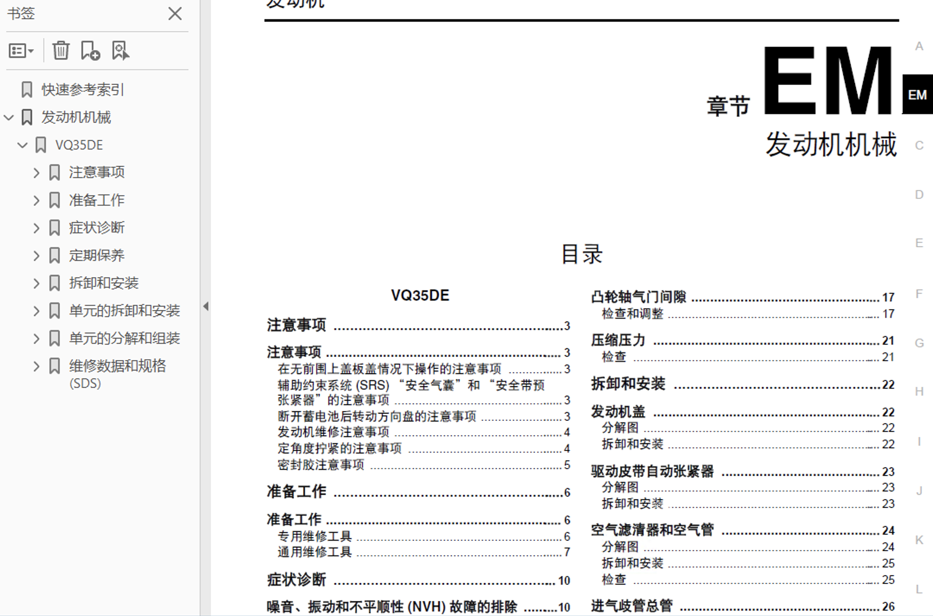Delete the selected bookmark with trash icon

61,51
